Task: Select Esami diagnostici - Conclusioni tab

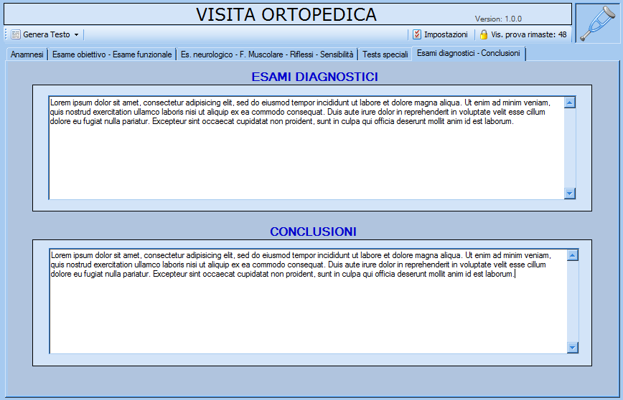Action: 469,53
